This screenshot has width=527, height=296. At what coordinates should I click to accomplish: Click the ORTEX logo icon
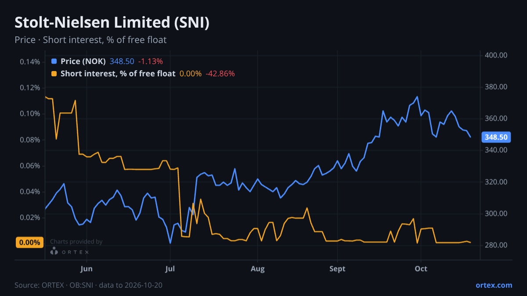(x=54, y=251)
